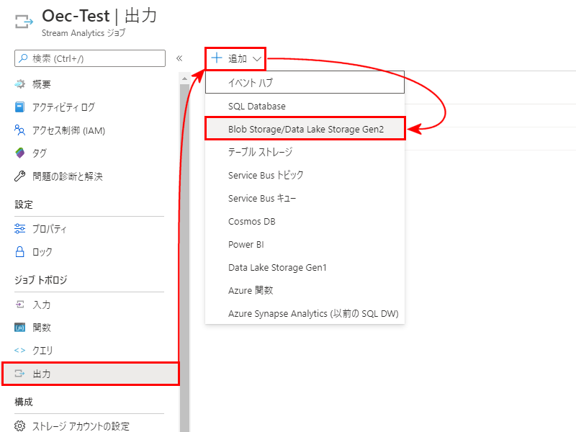576x432 pixels.
Task: Click the storage account settings gear icon
Action: [x=20, y=426]
